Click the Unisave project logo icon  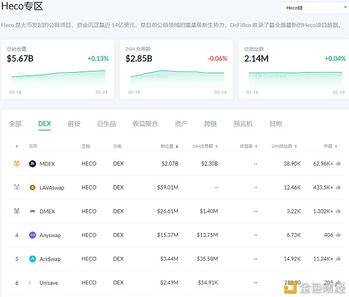(x=31, y=283)
